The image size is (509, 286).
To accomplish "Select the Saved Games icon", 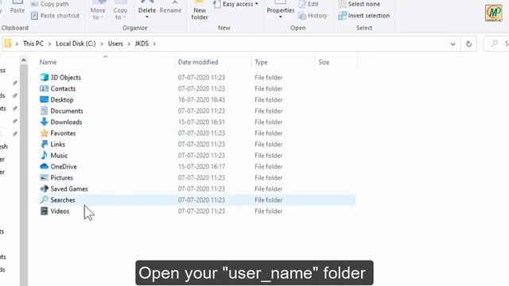I will 45,189.
